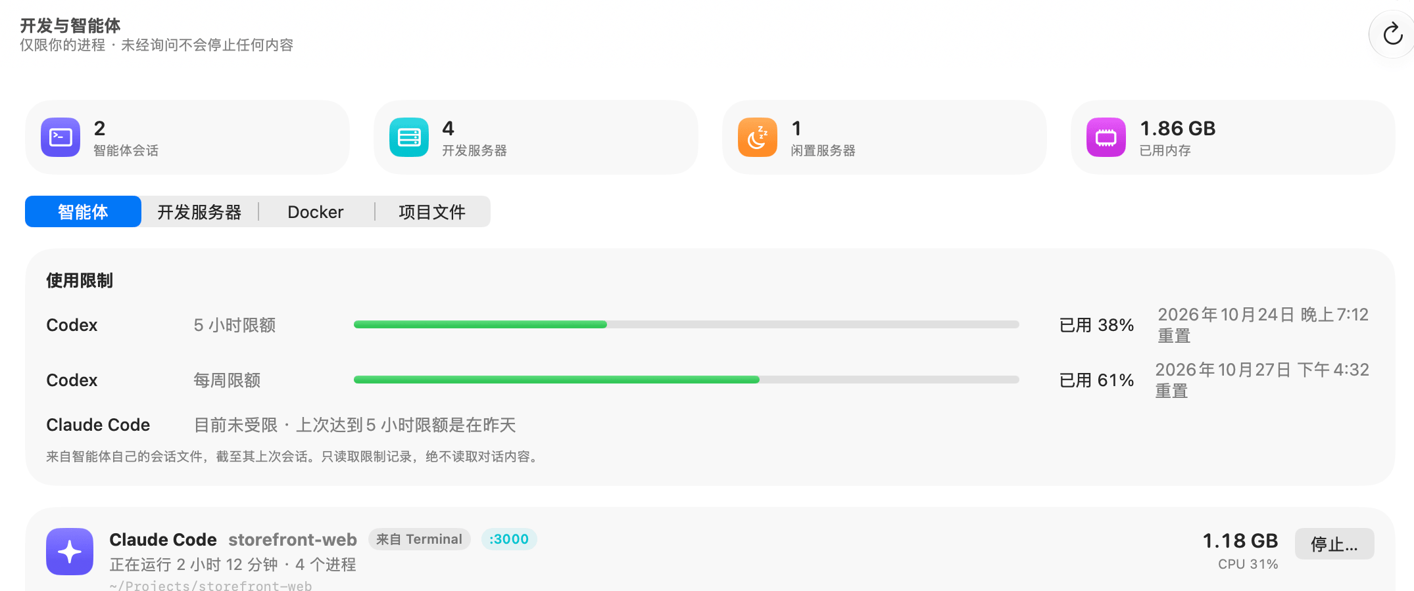Click the 已用 61% text
The height and width of the screenshot is (591, 1414).
1096,380
